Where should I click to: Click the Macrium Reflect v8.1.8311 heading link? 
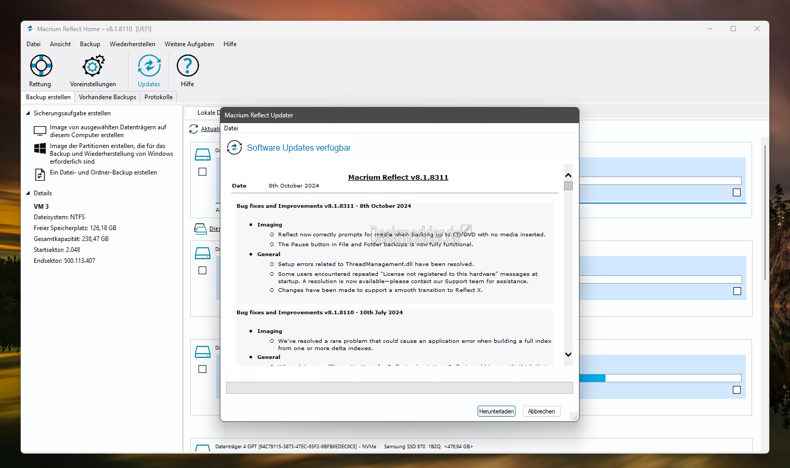point(398,177)
